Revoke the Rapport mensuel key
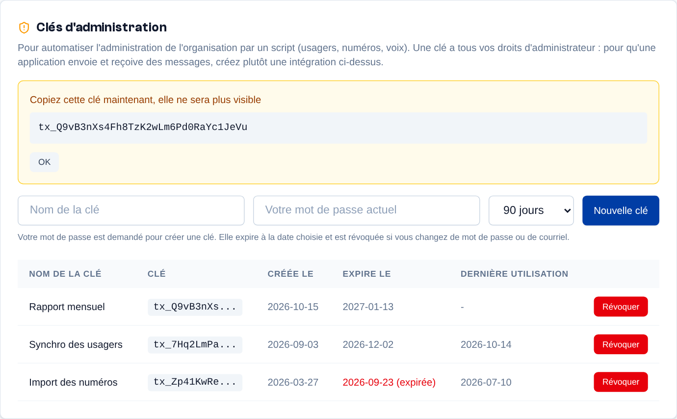This screenshot has width=677, height=419. [621, 307]
